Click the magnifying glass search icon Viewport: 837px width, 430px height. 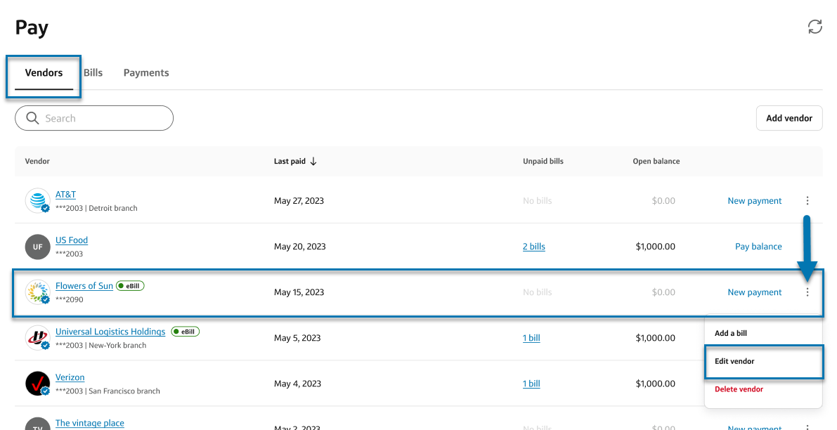click(32, 118)
